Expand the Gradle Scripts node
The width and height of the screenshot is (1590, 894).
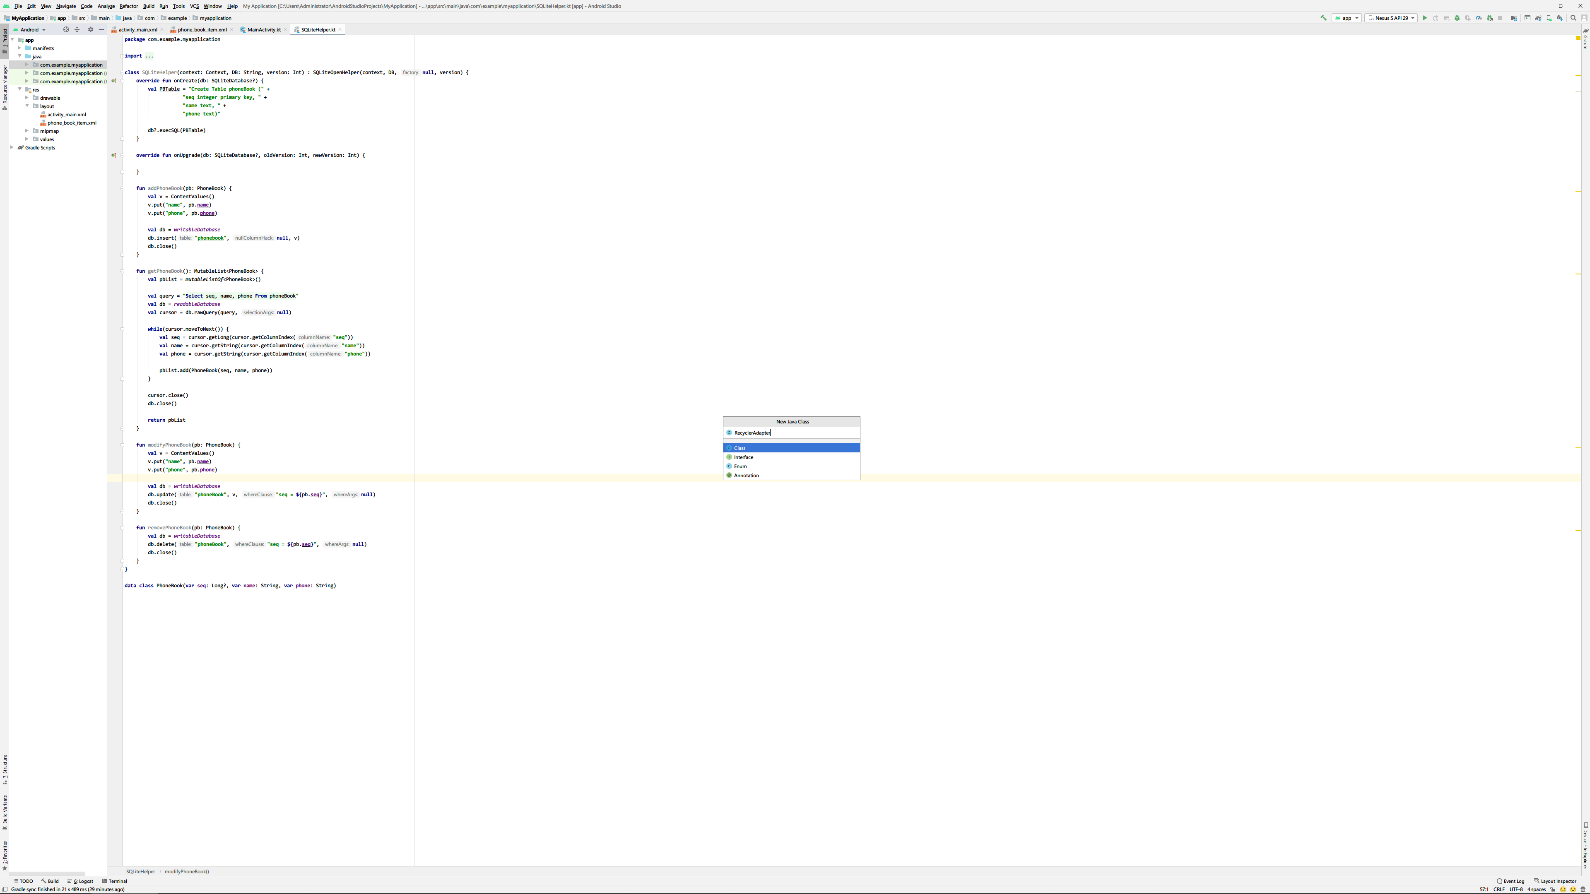tap(12, 147)
